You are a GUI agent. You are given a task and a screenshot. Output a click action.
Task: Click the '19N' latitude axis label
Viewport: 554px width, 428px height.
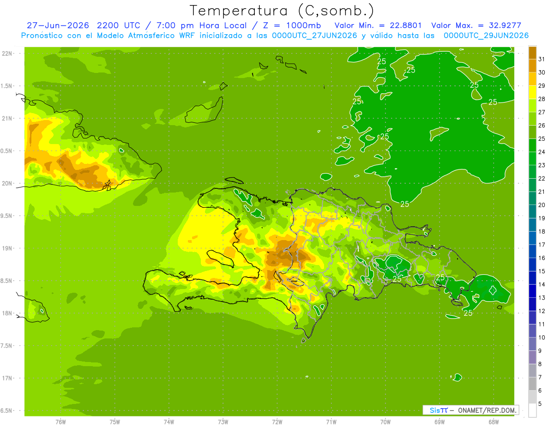coord(7,248)
